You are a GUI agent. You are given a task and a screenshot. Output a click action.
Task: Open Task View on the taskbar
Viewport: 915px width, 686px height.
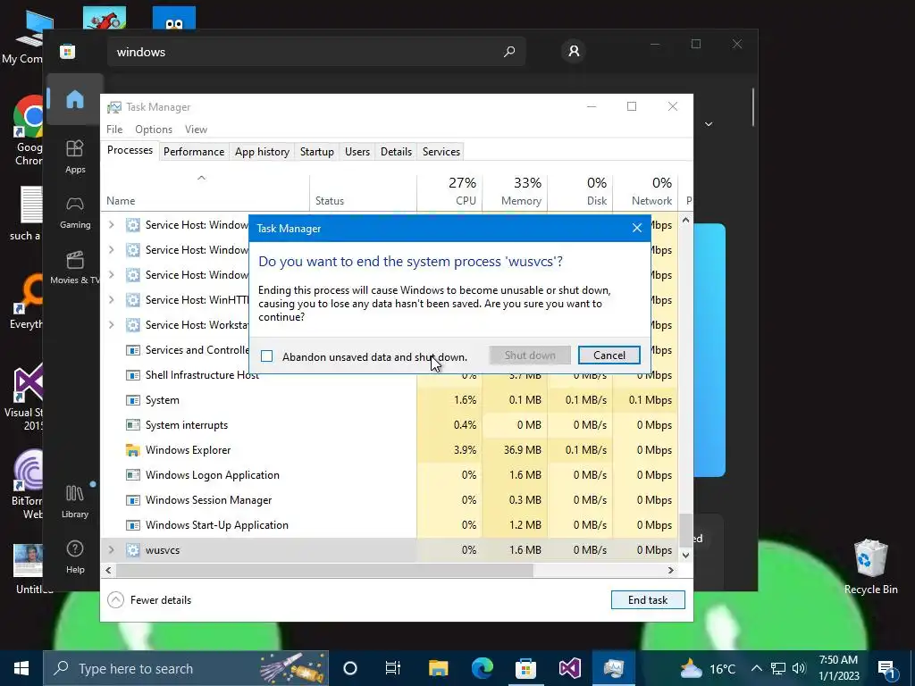point(393,668)
